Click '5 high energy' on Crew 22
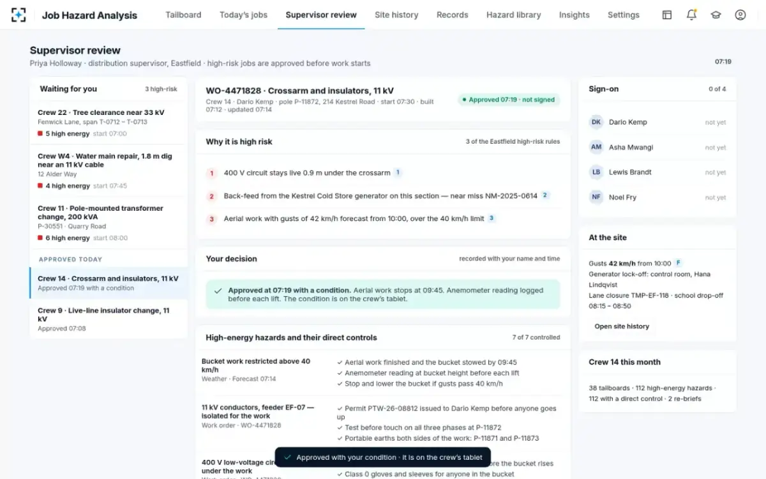The width and height of the screenshot is (766, 479). 68,133
